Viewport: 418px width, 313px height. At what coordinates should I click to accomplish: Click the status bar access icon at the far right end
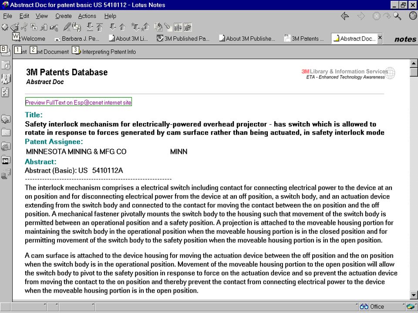(x=411, y=306)
